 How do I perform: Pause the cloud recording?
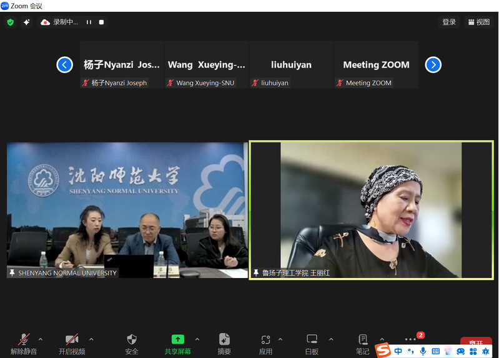[x=89, y=22]
